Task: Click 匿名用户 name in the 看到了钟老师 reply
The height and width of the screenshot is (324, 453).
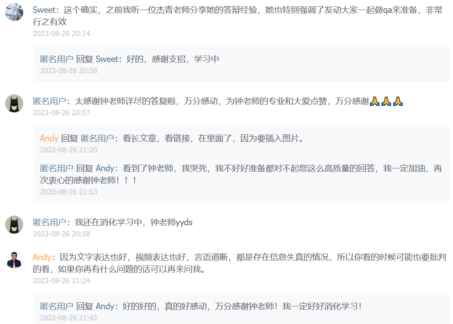Action: (57, 168)
